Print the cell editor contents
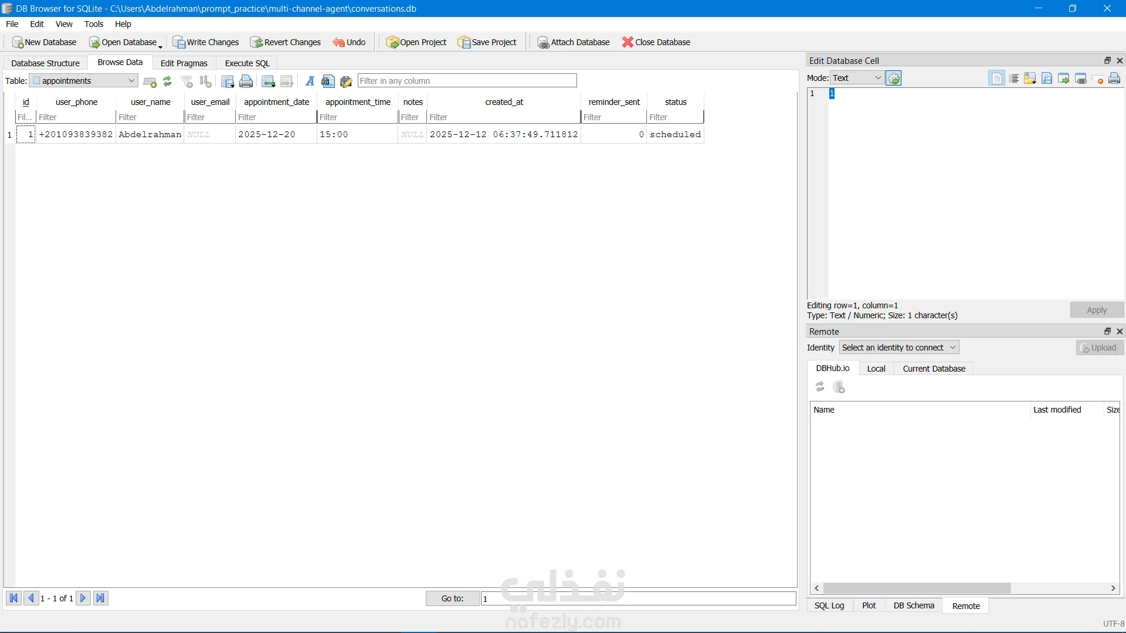This screenshot has height=633, width=1126. tap(1115, 79)
